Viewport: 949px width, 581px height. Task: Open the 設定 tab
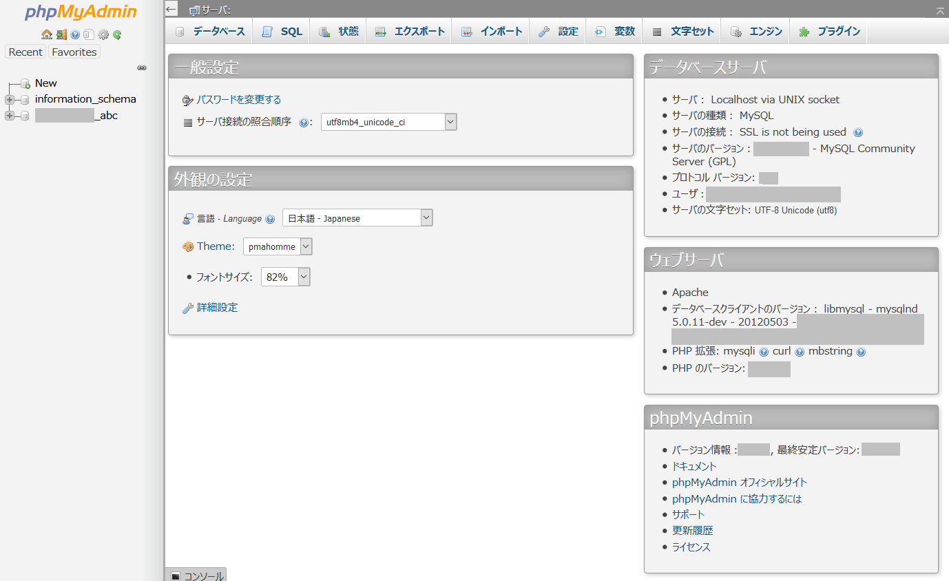point(559,31)
